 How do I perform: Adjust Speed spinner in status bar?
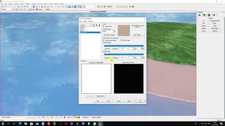click(76, 117)
